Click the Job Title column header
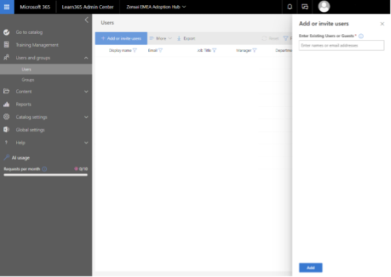 point(204,50)
